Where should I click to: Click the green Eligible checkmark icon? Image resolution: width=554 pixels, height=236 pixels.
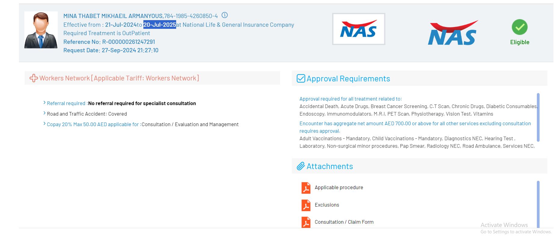coord(519,27)
